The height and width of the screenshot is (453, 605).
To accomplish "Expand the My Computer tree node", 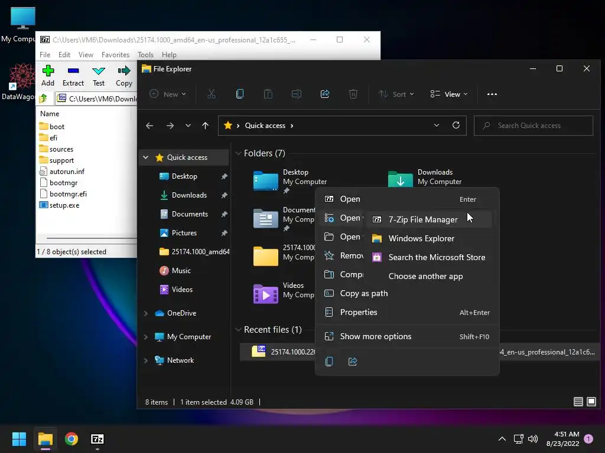I will (145, 337).
